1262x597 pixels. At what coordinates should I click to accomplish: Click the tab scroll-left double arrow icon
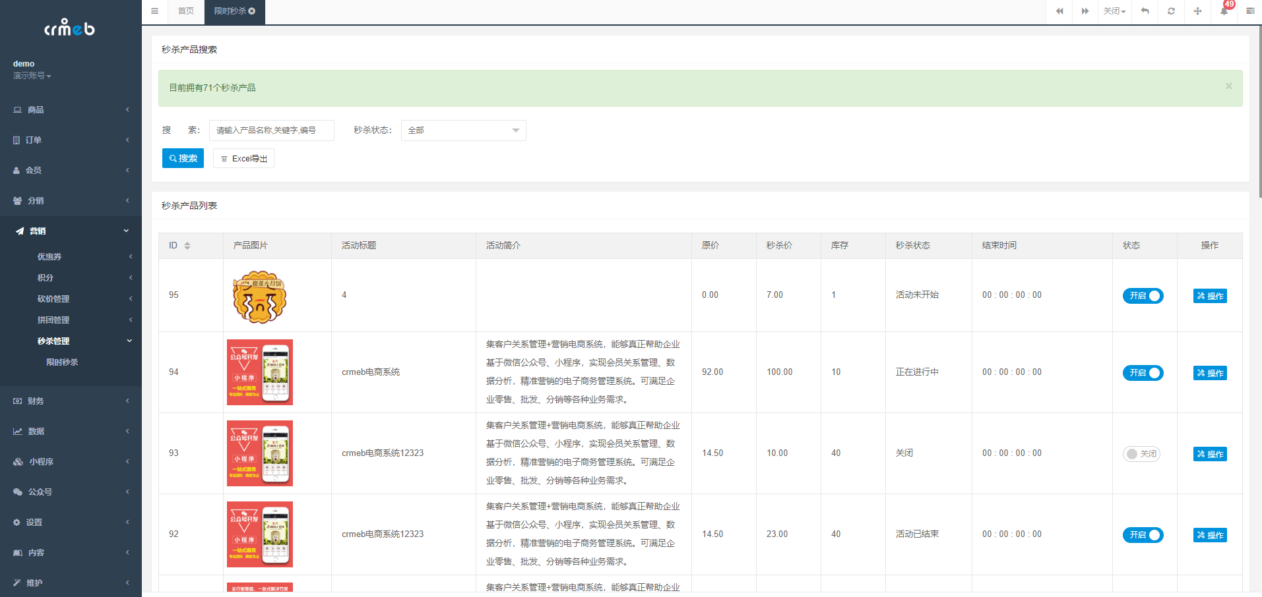click(1059, 11)
